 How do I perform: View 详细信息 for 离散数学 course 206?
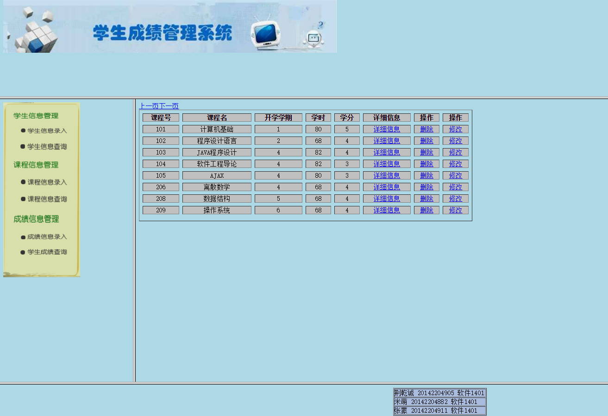[387, 186]
